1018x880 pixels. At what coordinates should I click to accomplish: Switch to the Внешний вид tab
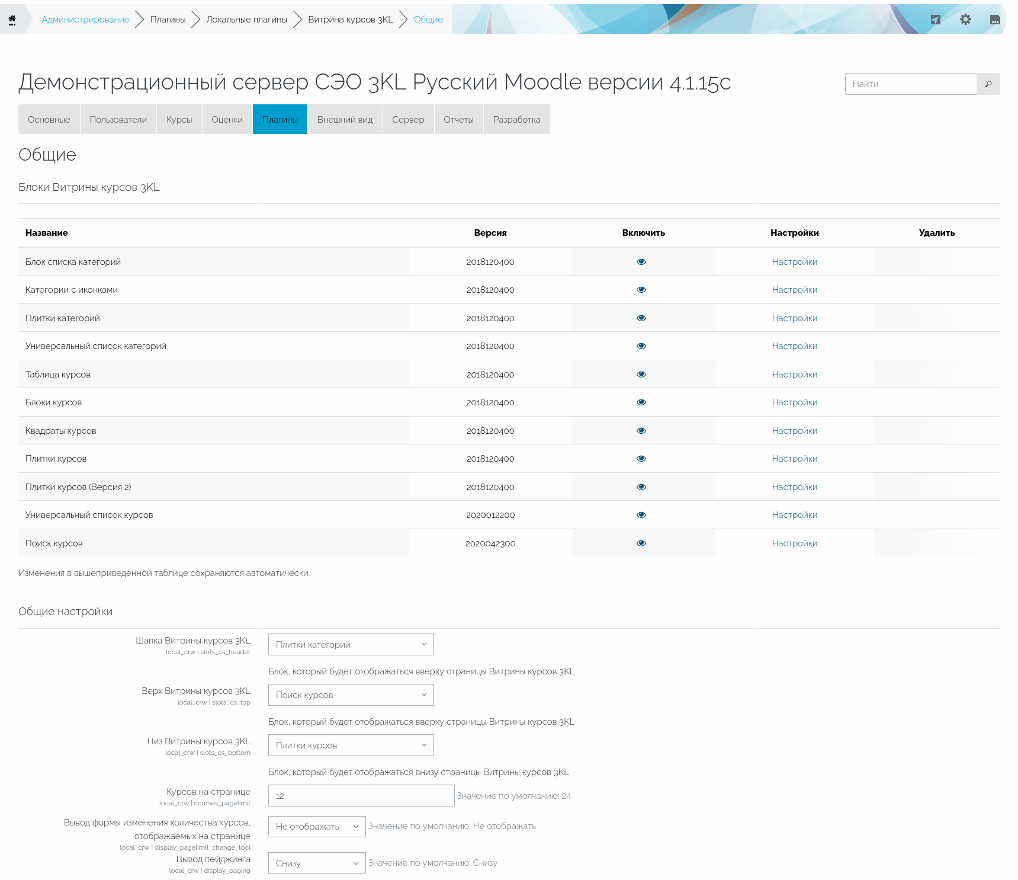pos(345,119)
